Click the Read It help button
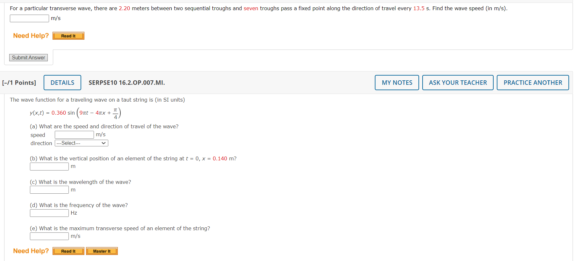This screenshot has height=261, width=578. pos(68,36)
